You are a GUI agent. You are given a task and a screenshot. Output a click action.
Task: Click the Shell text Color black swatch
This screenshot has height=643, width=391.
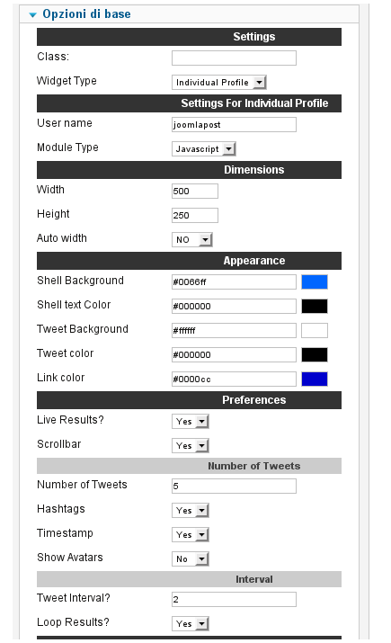315,307
